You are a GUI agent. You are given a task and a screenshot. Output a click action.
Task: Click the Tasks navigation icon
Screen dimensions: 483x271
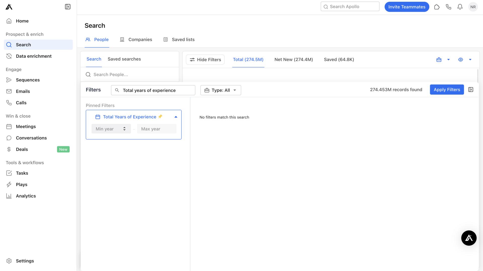(x=9, y=173)
